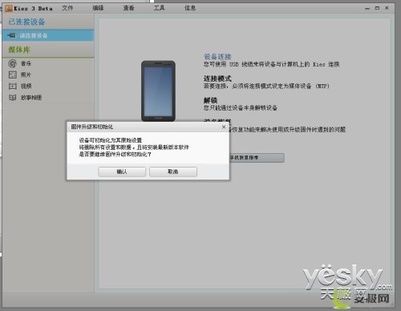Click the 视频 video icon

[13, 86]
